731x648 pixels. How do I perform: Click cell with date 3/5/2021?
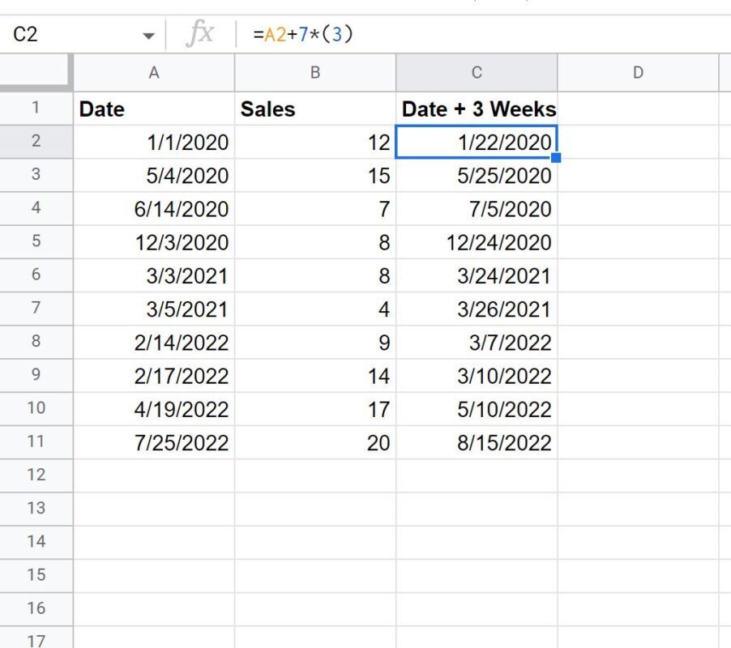point(154,309)
